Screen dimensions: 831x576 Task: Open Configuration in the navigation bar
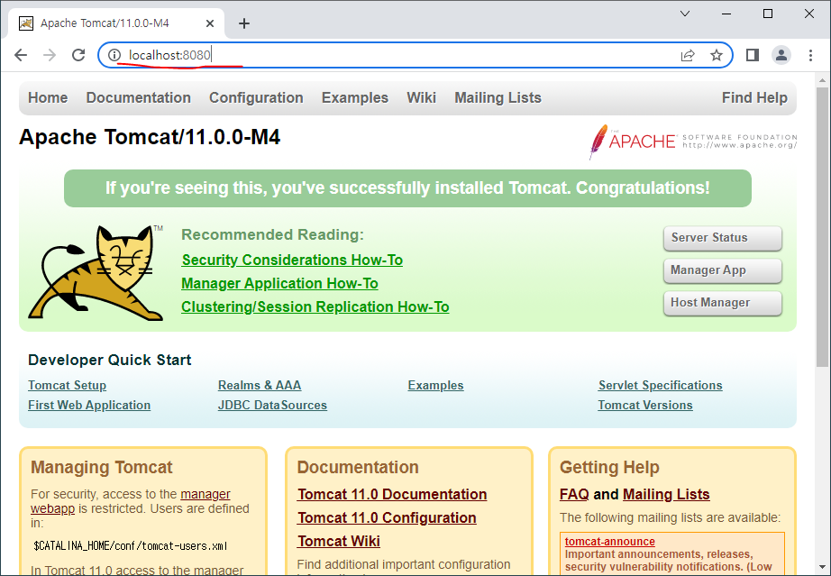point(256,98)
